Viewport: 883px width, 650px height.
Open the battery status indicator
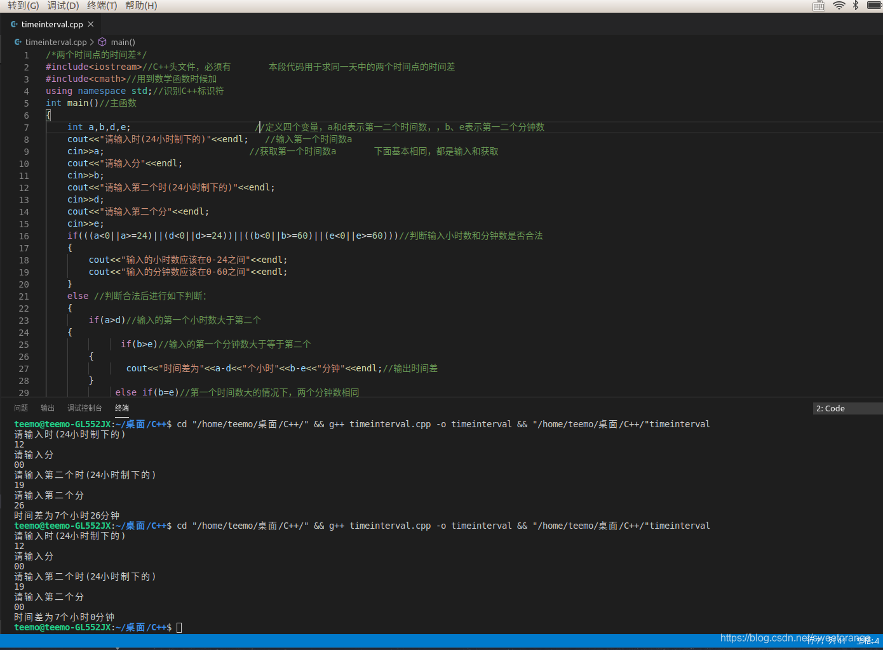pyautogui.click(x=874, y=6)
